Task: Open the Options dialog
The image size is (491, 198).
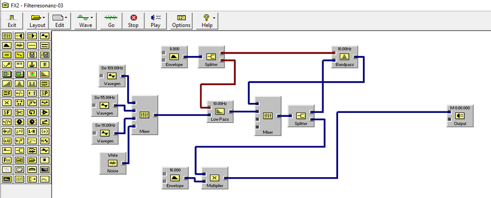Action: point(181,21)
